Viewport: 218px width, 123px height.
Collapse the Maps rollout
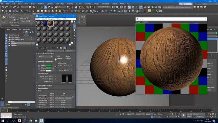pos(40,91)
